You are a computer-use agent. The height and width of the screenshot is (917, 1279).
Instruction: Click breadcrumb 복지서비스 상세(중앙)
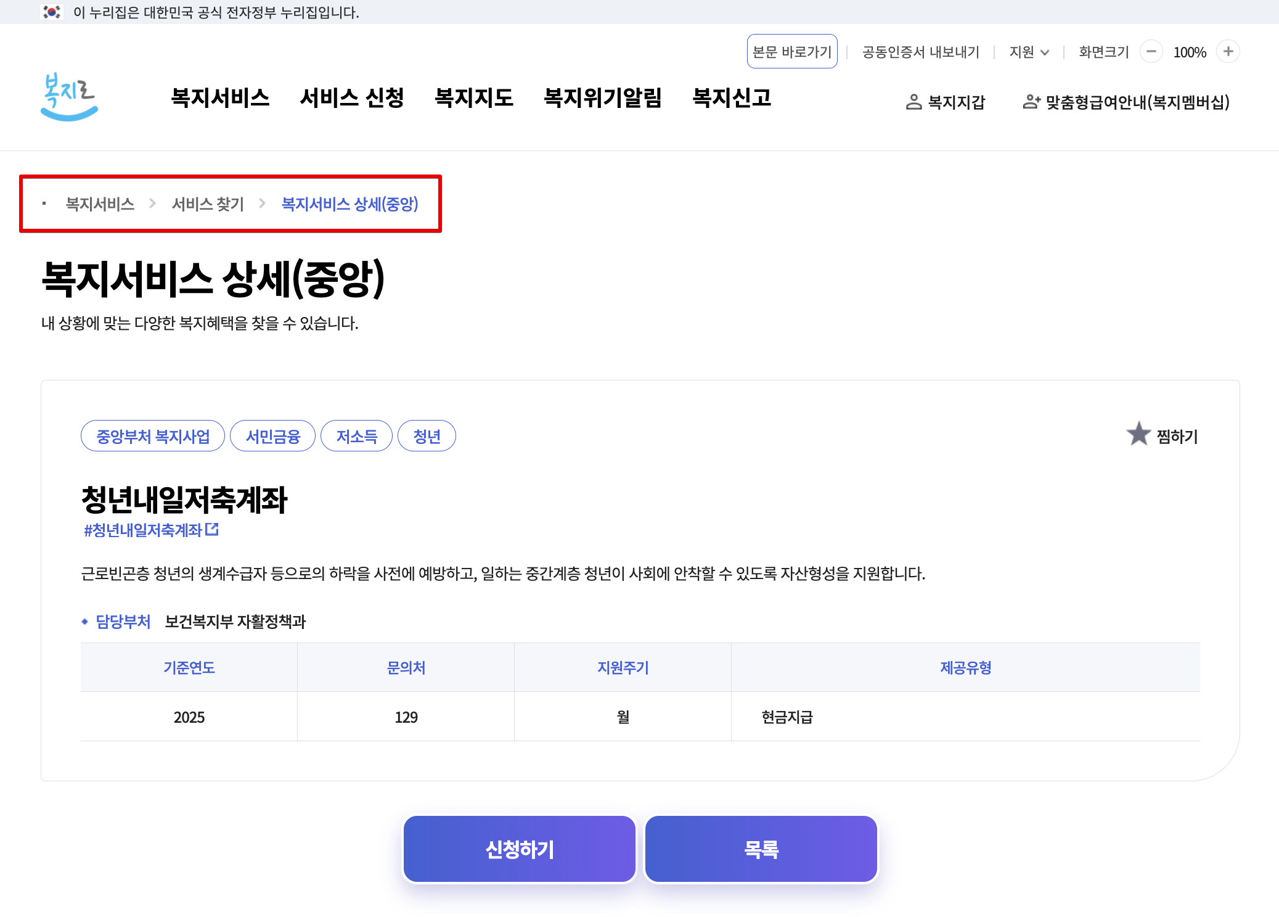(349, 204)
